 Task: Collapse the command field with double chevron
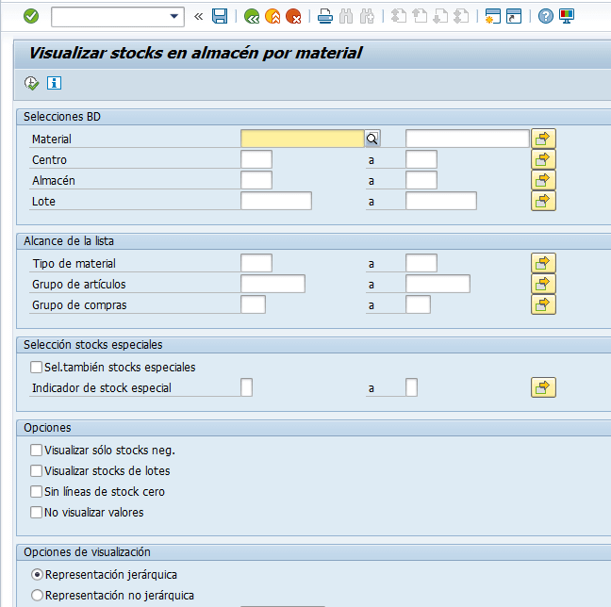(x=198, y=16)
